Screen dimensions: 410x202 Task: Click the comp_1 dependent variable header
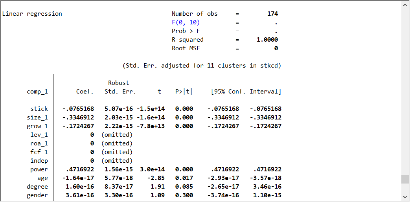coord(37,92)
